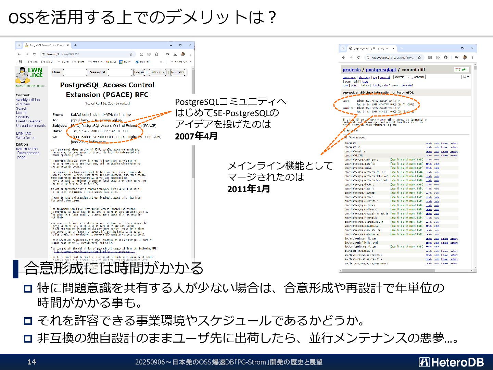Open the Security link in LWN sidebar

(x=23, y=117)
